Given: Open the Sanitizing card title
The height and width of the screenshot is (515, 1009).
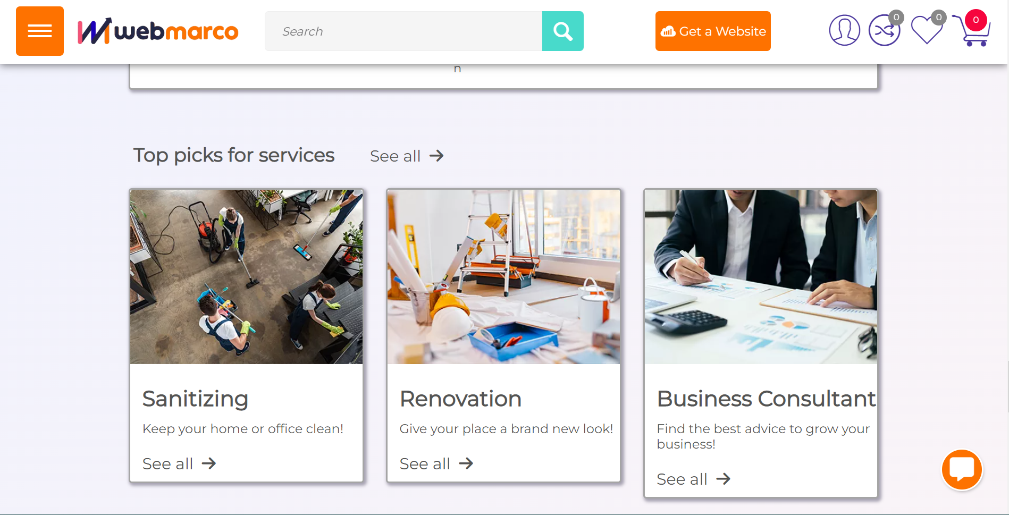Looking at the screenshot, I should [195, 399].
